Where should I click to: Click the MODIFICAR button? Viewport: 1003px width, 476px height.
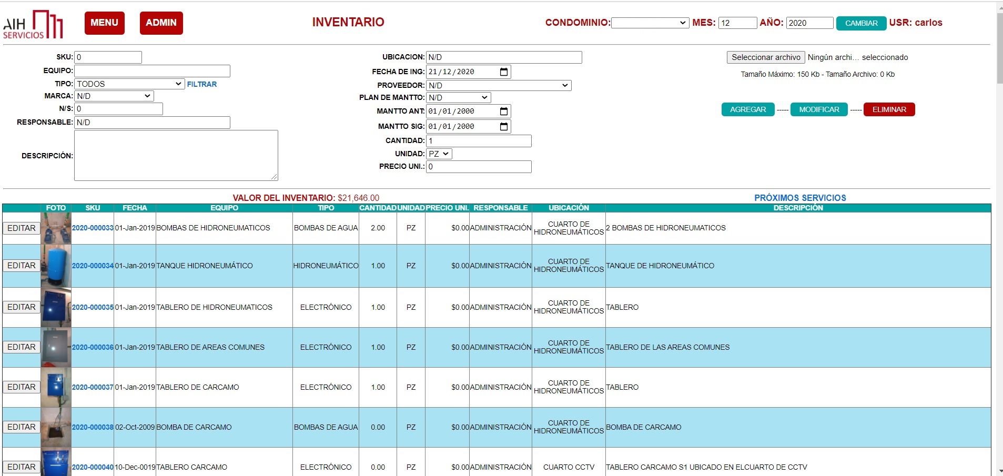pos(819,109)
